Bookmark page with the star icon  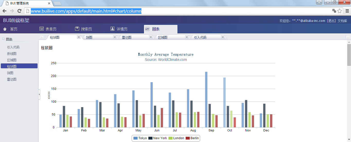(340, 11)
